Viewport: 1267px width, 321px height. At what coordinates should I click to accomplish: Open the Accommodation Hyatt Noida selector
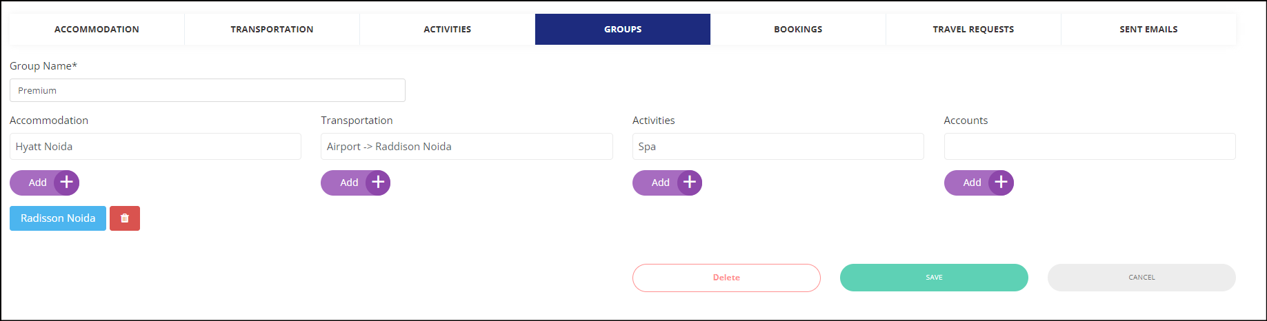(x=155, y=146)
